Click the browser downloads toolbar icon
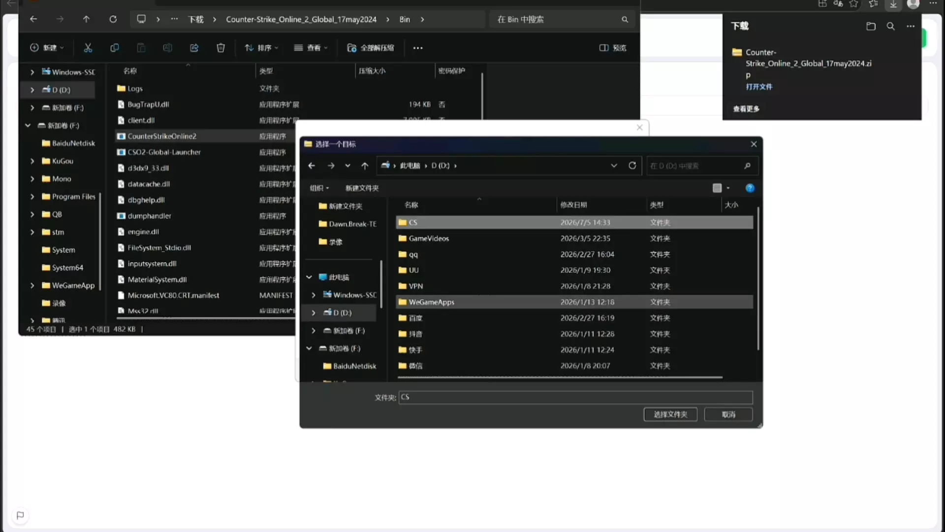945x532 pixels. tap(893, 4)
